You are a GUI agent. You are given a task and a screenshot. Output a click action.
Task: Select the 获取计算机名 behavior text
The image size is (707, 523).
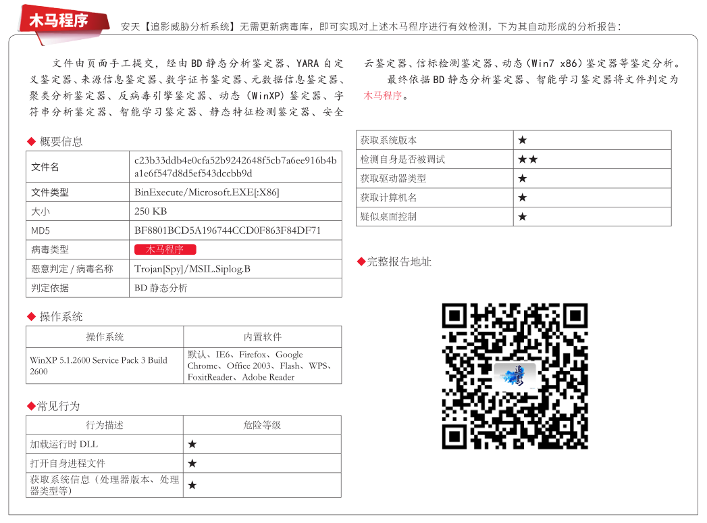[389, 198]
